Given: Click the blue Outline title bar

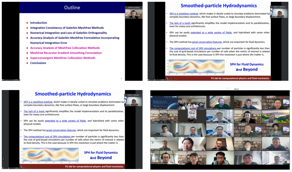Looking at the screenshot, I should coord(72,8).
